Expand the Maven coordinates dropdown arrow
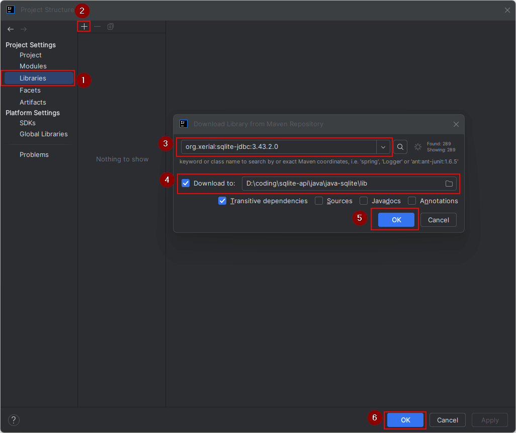516x433 pixels. (383, 147)
